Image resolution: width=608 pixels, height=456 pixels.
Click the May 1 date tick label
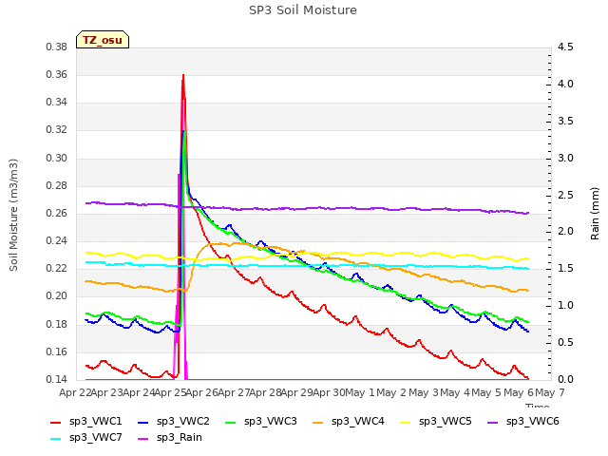click(x=360, y=392)
